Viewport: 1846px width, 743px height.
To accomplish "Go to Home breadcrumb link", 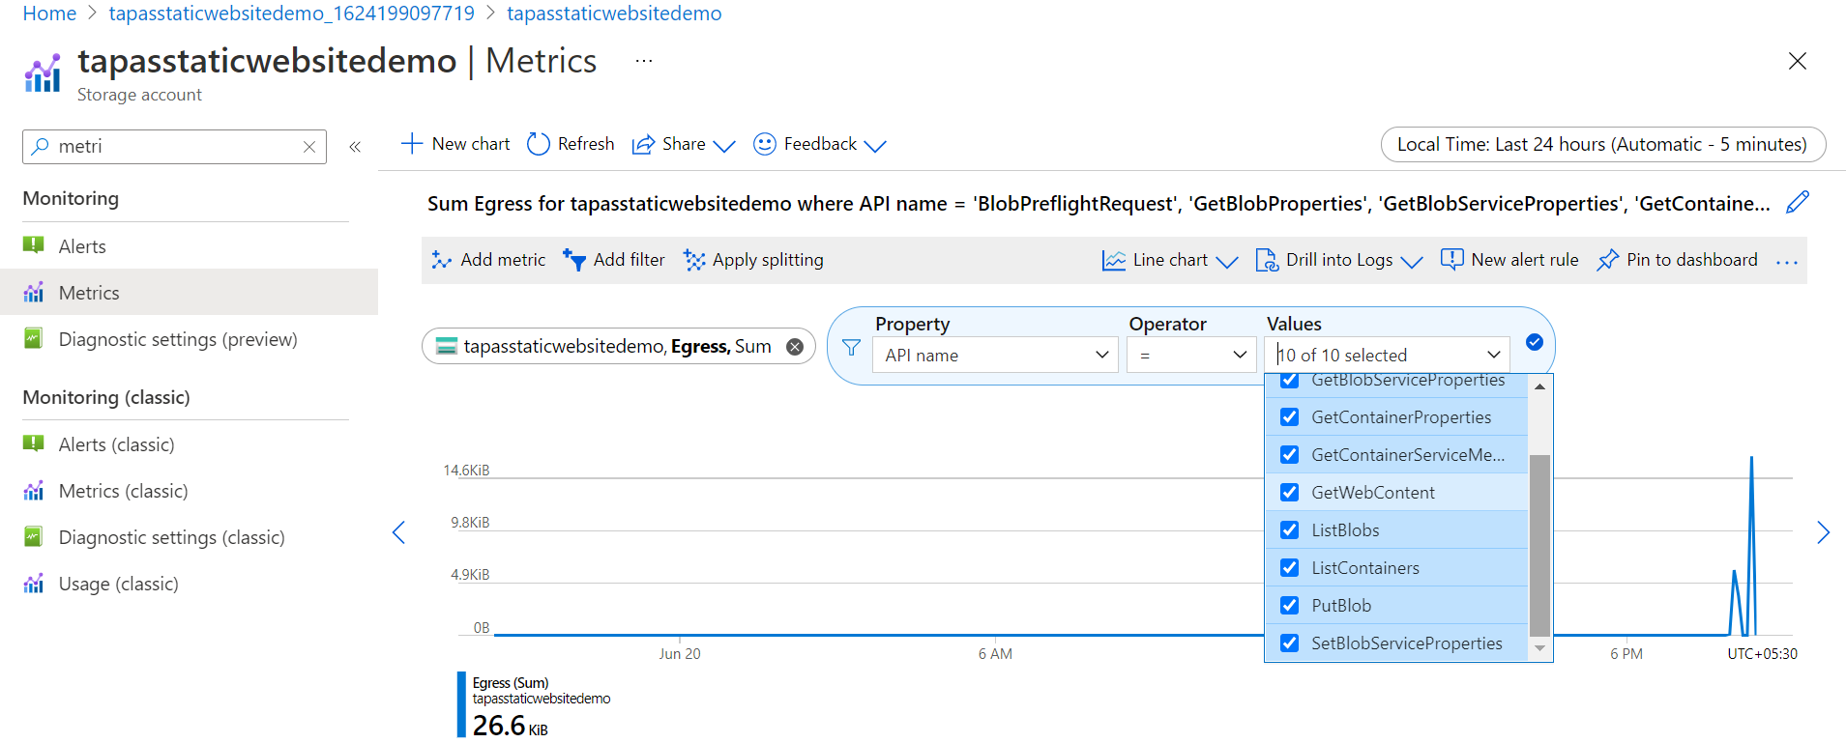I will [x=49, y=14].
